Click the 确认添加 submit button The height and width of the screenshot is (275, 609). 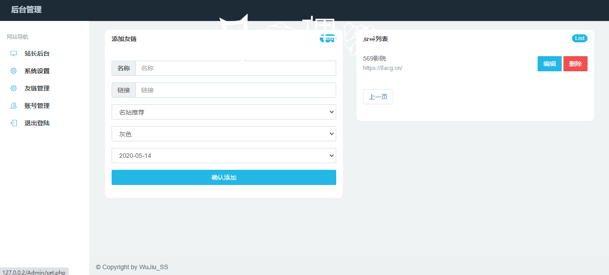pyautogui.click(x=224, y=177)
